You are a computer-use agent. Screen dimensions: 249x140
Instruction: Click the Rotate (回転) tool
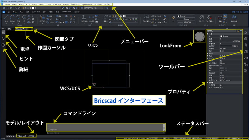coord(59,16)
